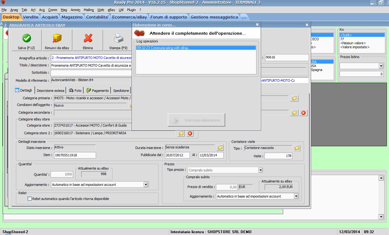Open the Mailing menu
Viewport: 389px width, 235px height.
(x=89, y=10)
